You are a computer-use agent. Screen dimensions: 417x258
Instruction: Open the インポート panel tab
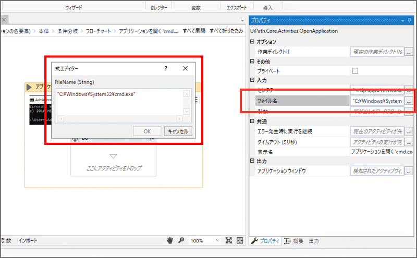pos(28,240)
